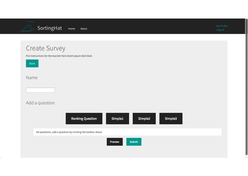Add a Simple3 question
The image size is (248, 176).
tap(171, 119)
